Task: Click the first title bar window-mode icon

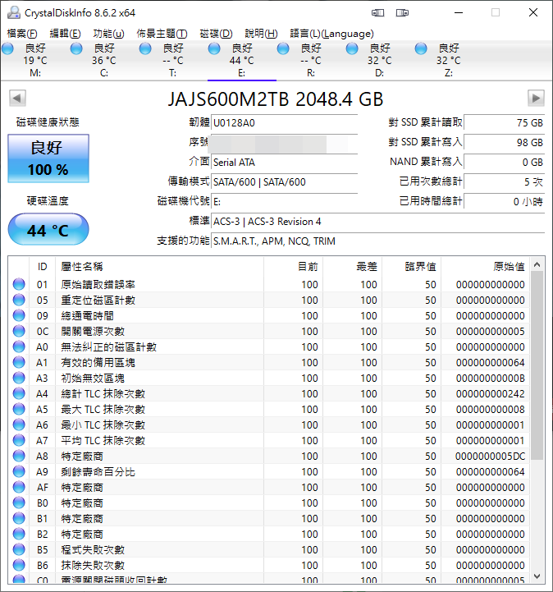Action: pyautogui.click(x=377, y=13)
